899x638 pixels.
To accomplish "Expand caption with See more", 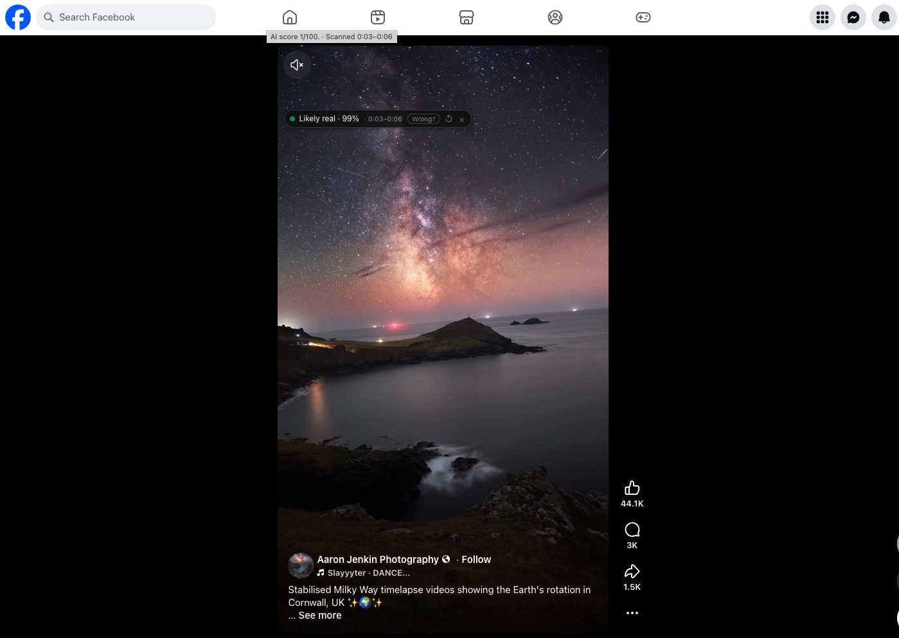I will coord(320,616).
